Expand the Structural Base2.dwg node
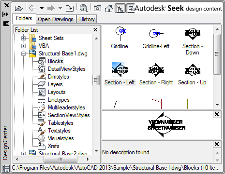 pyautogui.click(x=23, y=154)
